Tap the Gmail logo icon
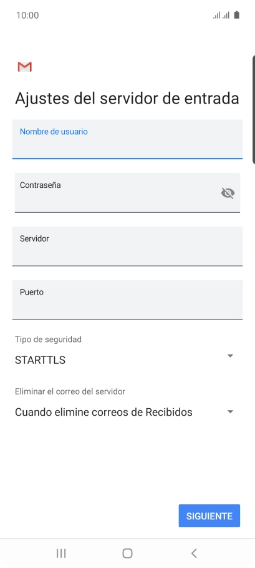 point(24,67)
